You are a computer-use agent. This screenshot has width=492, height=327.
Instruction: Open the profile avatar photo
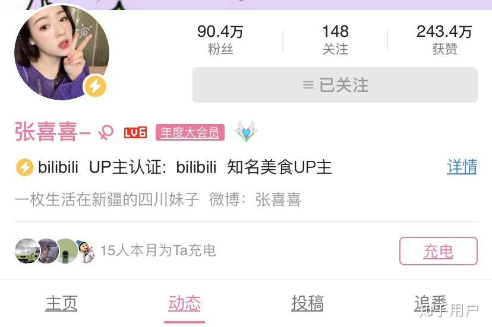pos(62,52)
